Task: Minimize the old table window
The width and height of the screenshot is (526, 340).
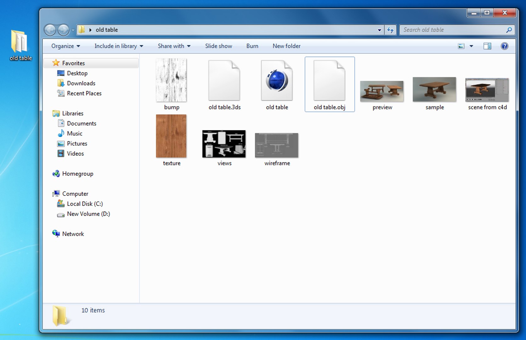Action: pos(474,13)
